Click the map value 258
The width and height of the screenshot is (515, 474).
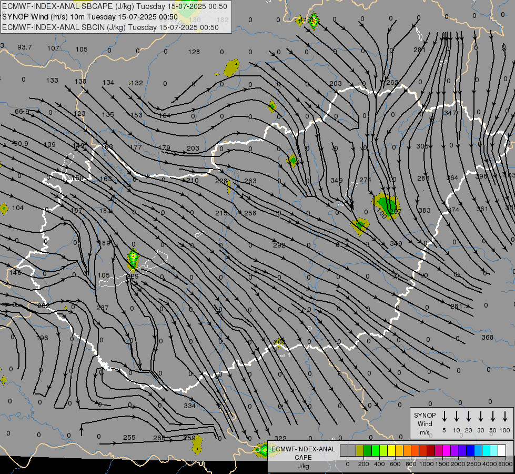click(250, 213)
